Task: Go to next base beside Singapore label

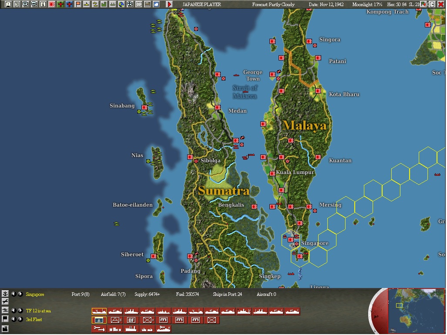Action: tap(20, 294)
